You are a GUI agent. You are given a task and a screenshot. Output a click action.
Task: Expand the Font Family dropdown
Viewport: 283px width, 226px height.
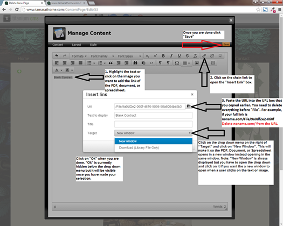click(102, 56)
